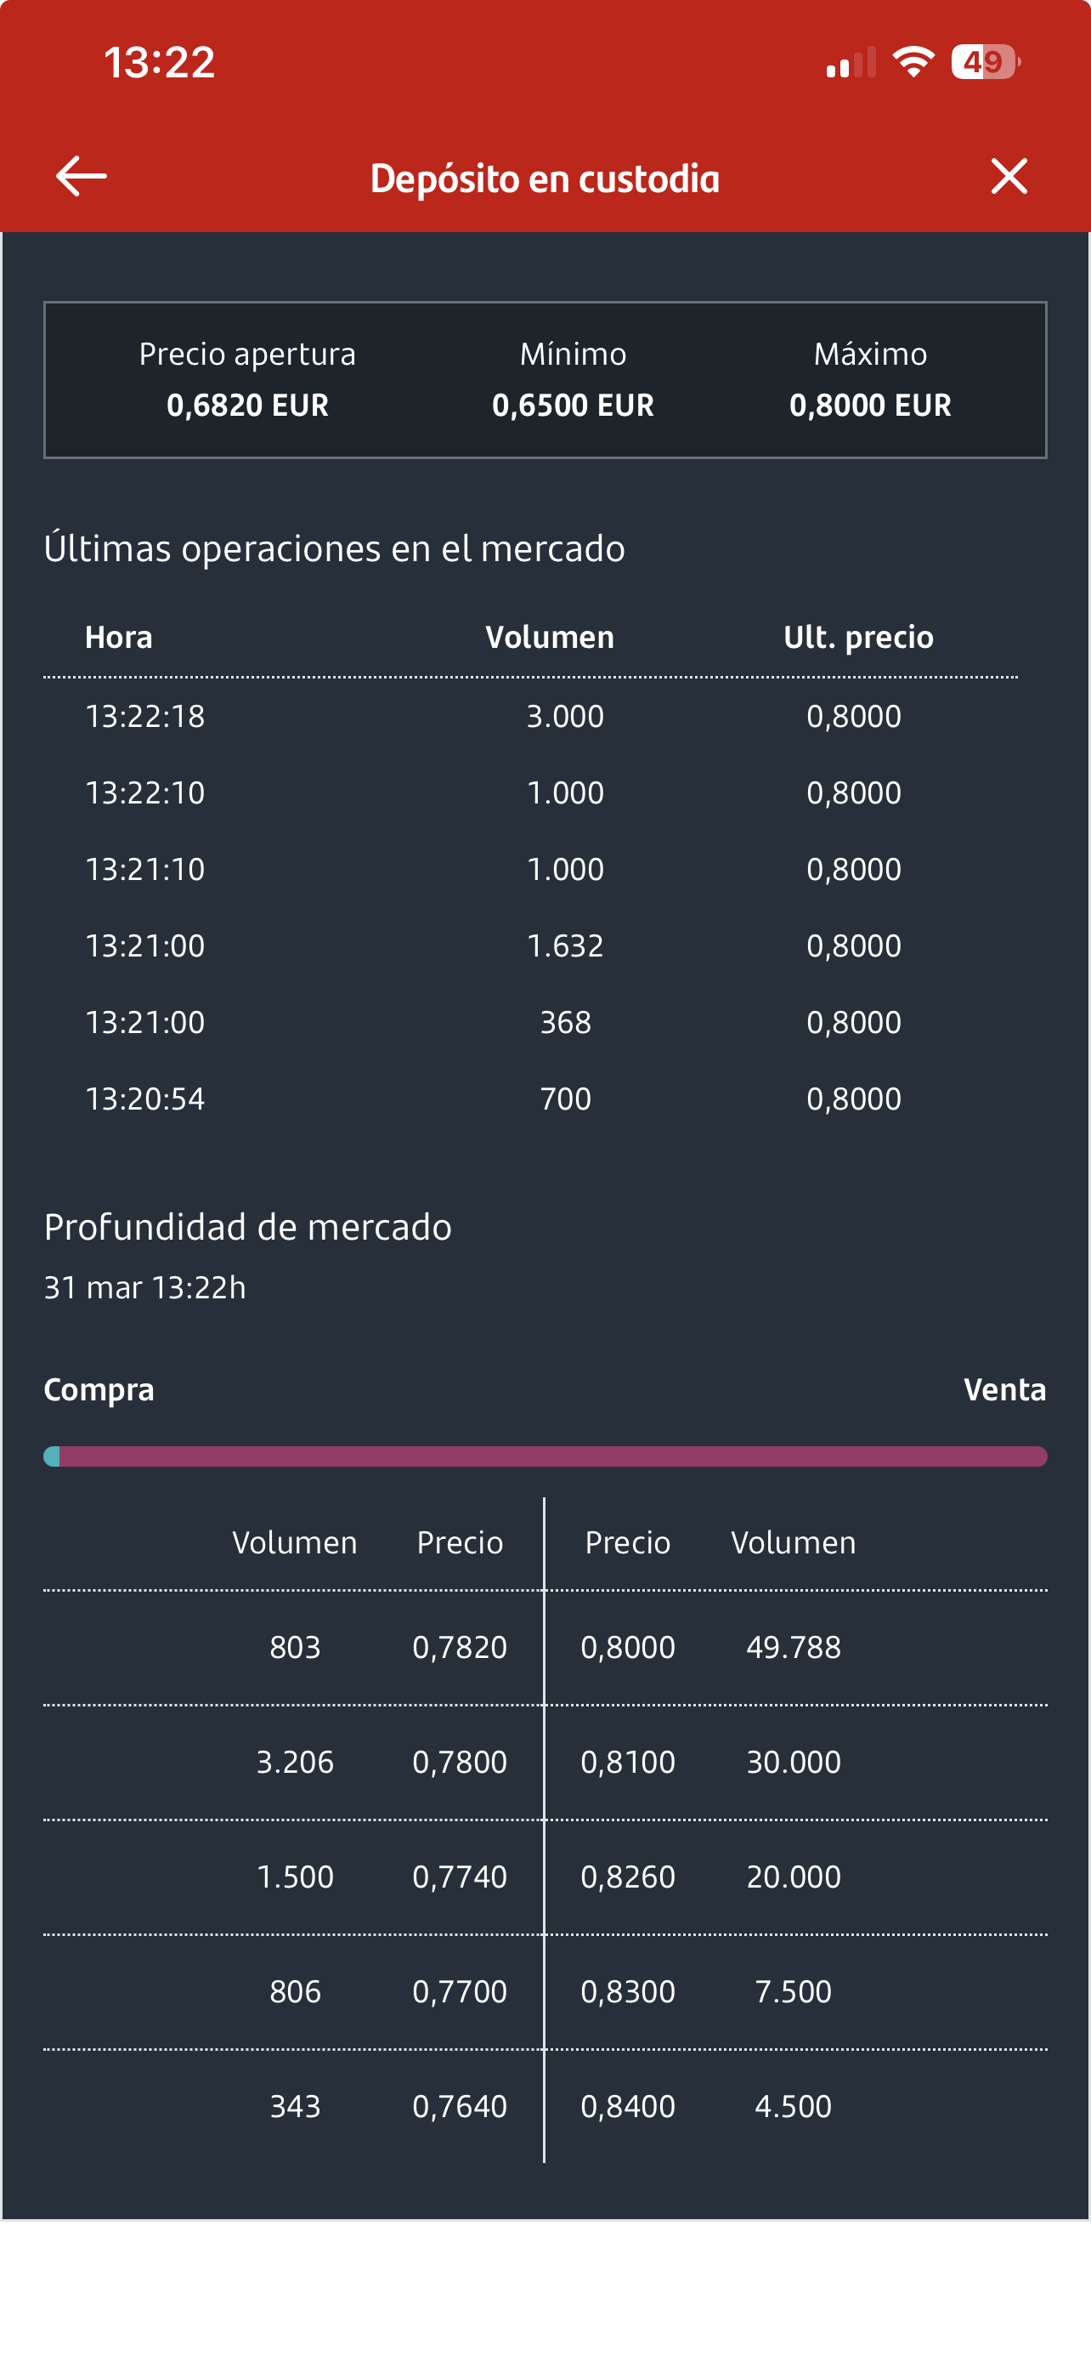Tap the Precio apertura 0,6820 EUR value

point(247,405)
